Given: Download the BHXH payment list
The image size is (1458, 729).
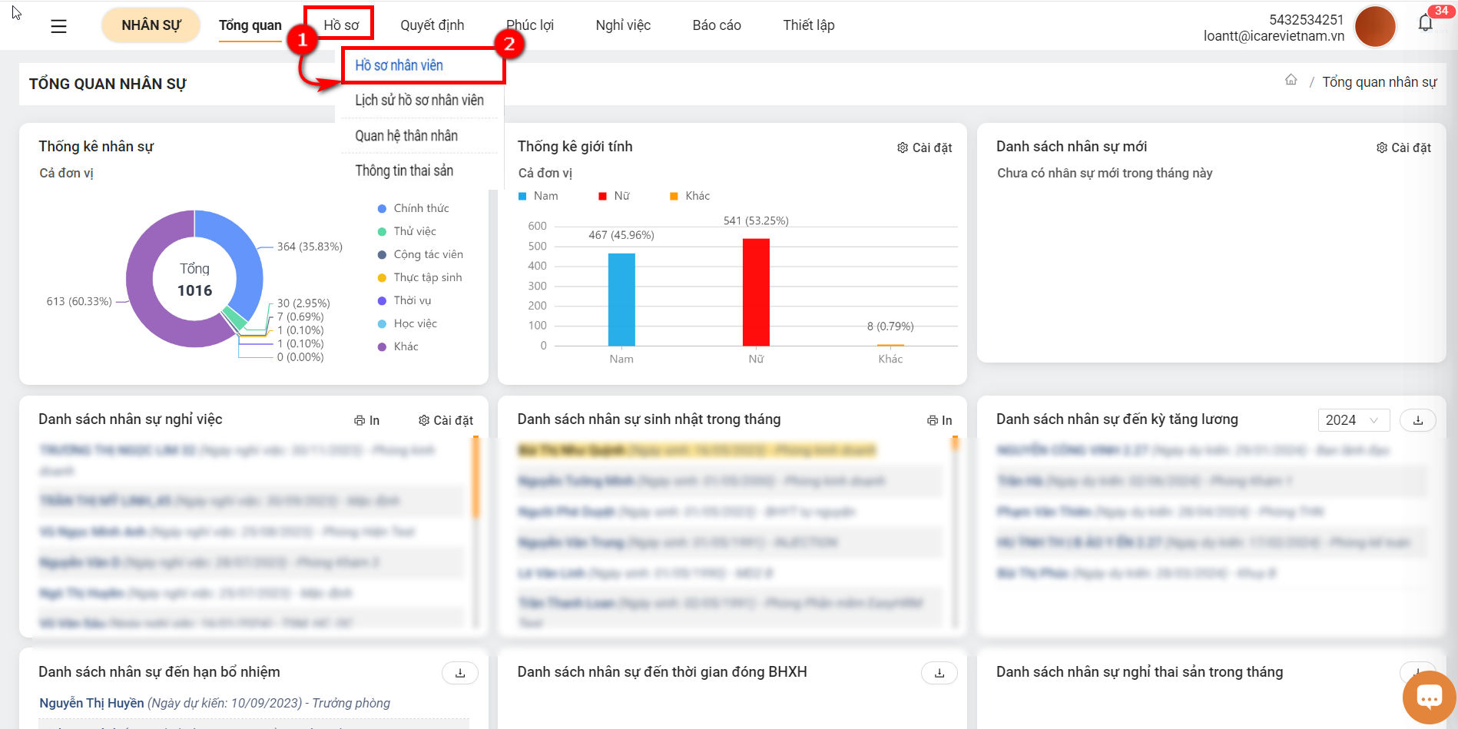Looking at the screenshot, I should pyautogui.click(x=939, y=673).
